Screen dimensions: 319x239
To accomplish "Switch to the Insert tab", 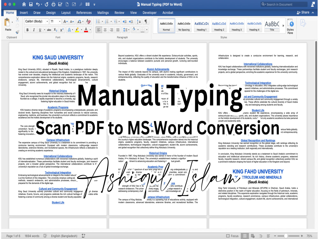I will 24,13.
